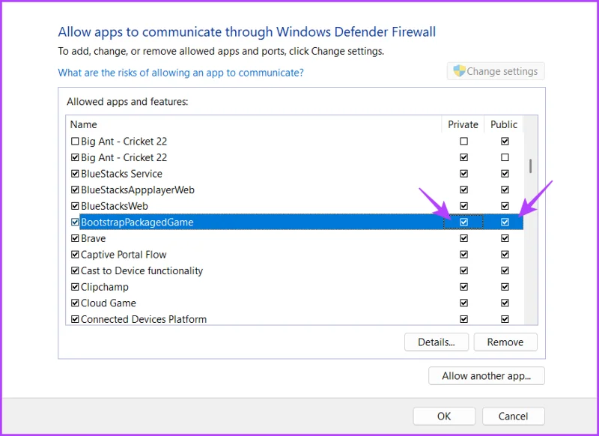This screenshot has width=599, height=436.
Task: Toggle Private checkbox for BlueStacksAppplayerWeb
Action: click(463, 190)
